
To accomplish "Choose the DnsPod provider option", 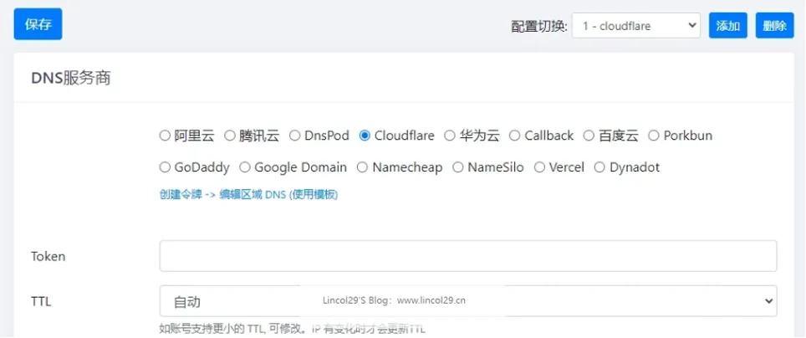I will pos(294,136).
